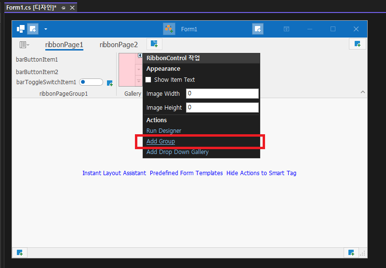Click the orange add icon beside Form1
Image resolution: width=386 pixels, height=268 pixels.
(x=169, y=29)
